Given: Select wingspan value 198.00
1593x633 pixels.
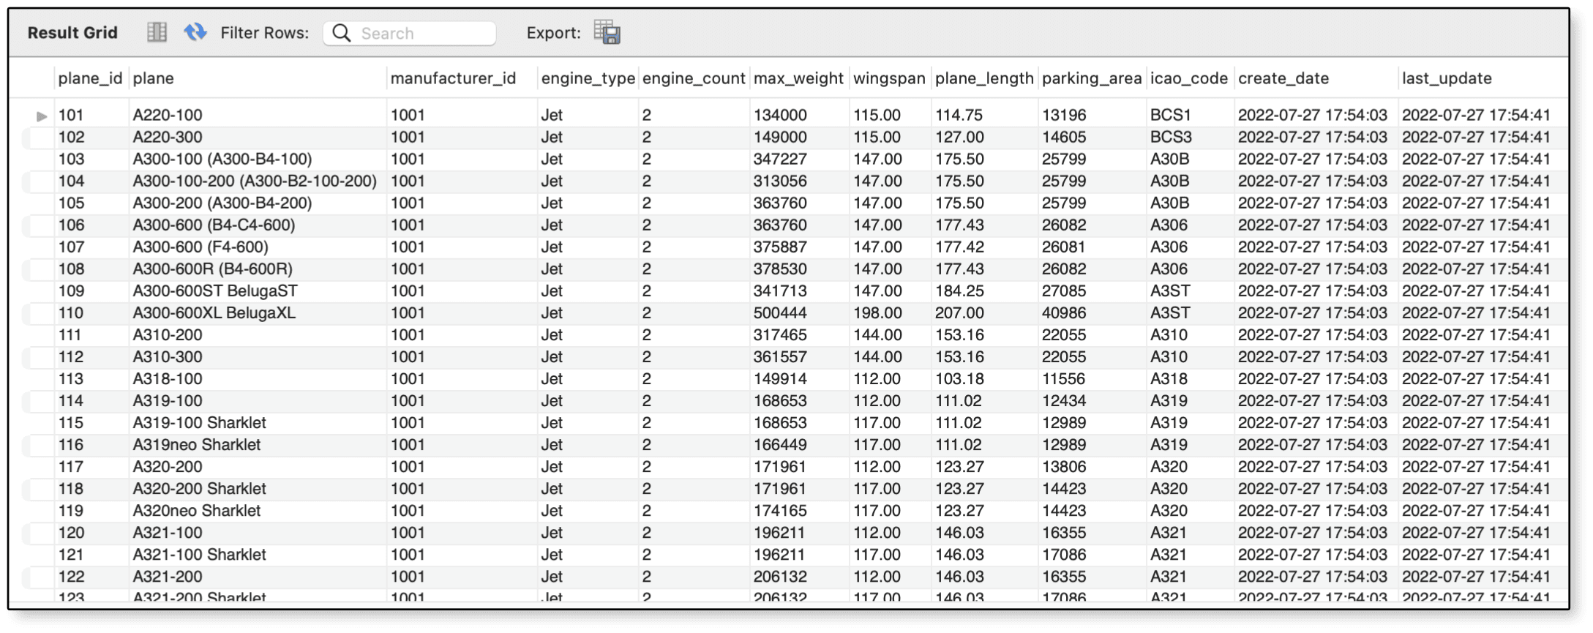Looking at the screenshot, I should 877,312.
